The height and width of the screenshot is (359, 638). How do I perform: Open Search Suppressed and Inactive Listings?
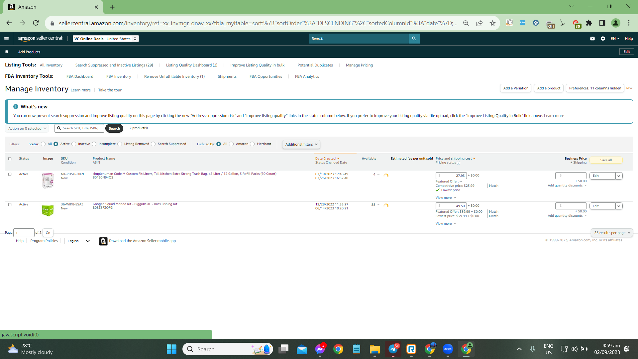(114, 65)
